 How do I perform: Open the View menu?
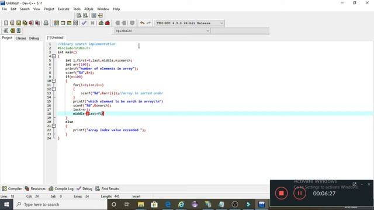[x=37, y=9]
